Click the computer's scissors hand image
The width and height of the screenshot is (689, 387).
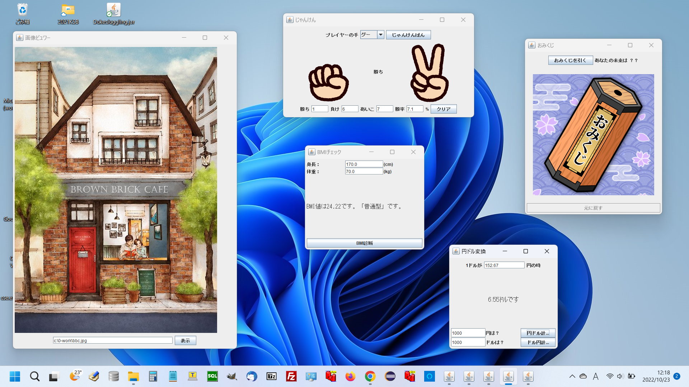click(429, 73)
